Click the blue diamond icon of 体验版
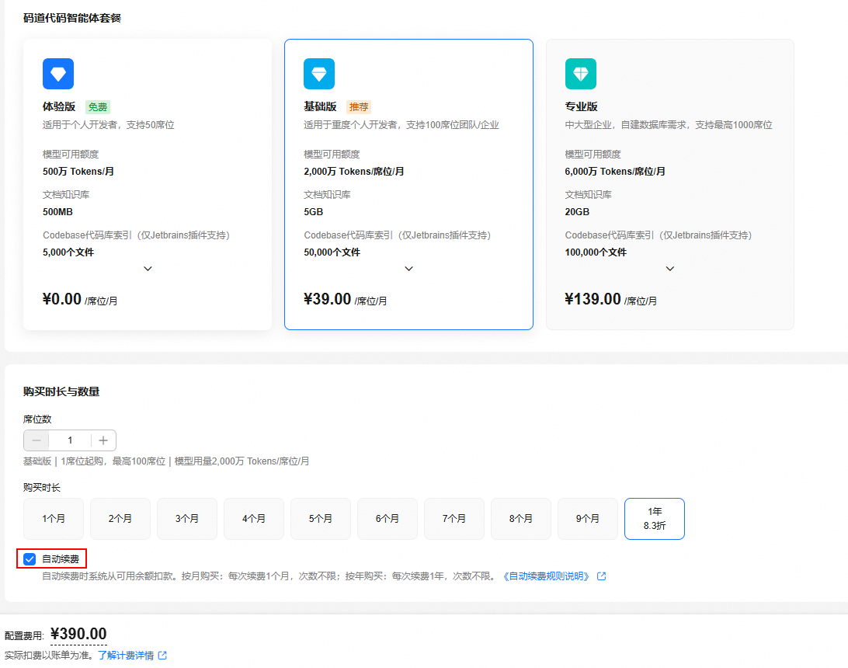 click(x=58, y=74)
